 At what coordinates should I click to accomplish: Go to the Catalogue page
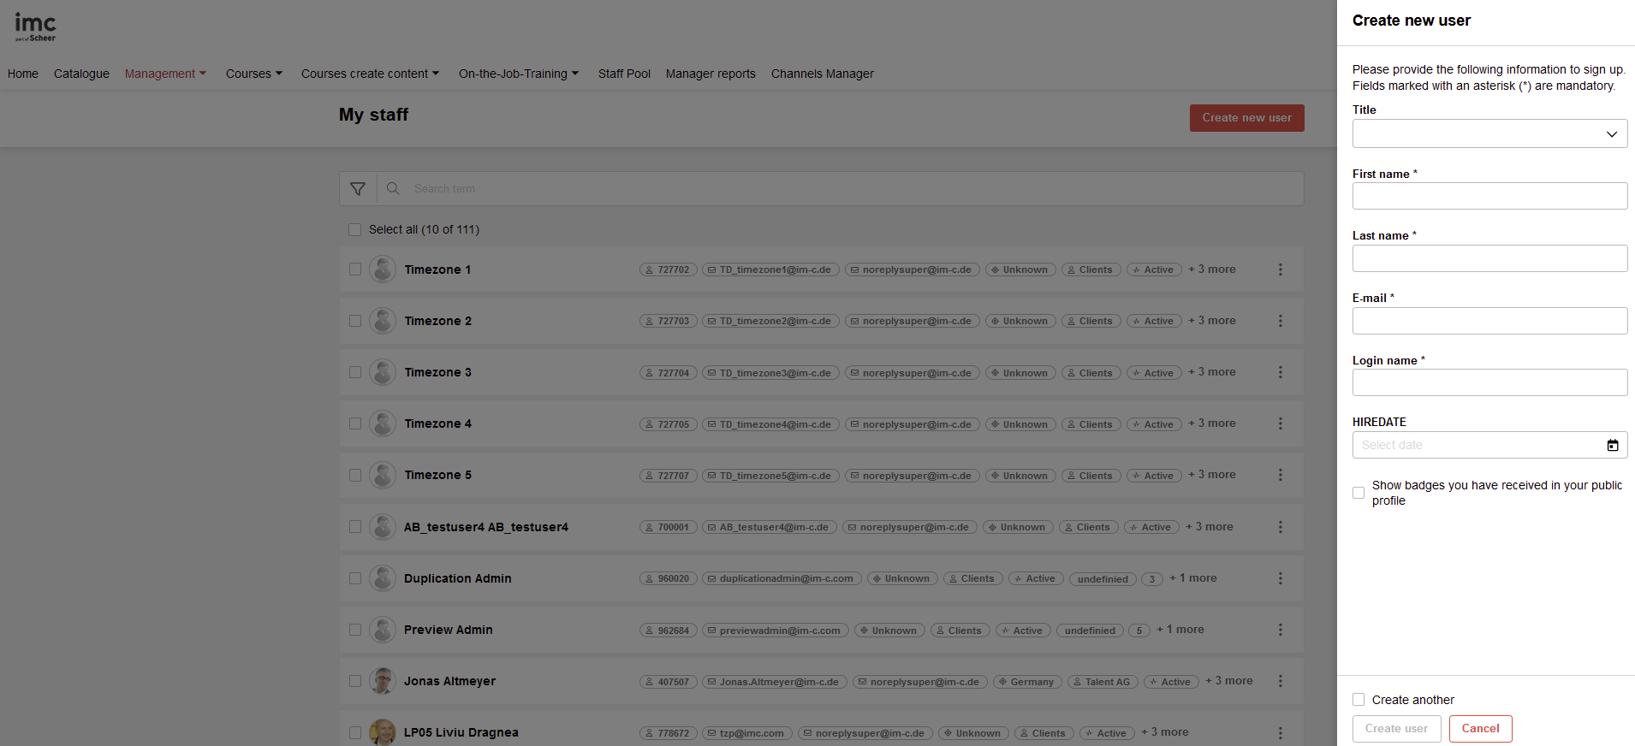(x=81, y=74)
